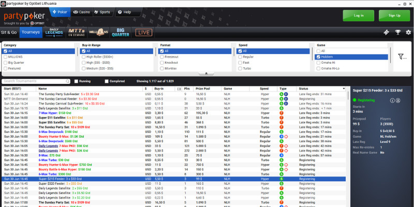Click the tournament info icon in details panel
This screenshot has height=207, width=414.
(392, 100)
